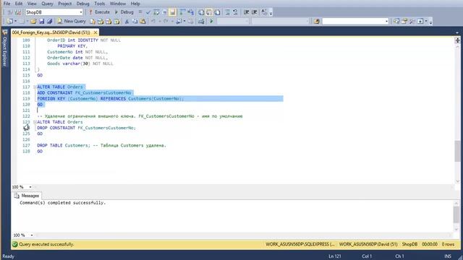Click the Analysis Services MDX Query icon
The width and height of the screenshot is (463, 260).
[101, 21]
